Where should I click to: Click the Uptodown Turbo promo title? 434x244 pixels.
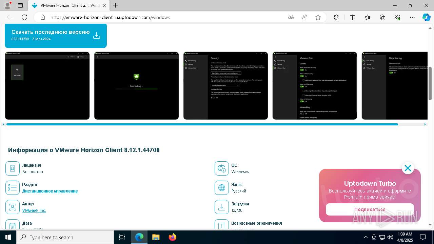[x=370, y=183]
